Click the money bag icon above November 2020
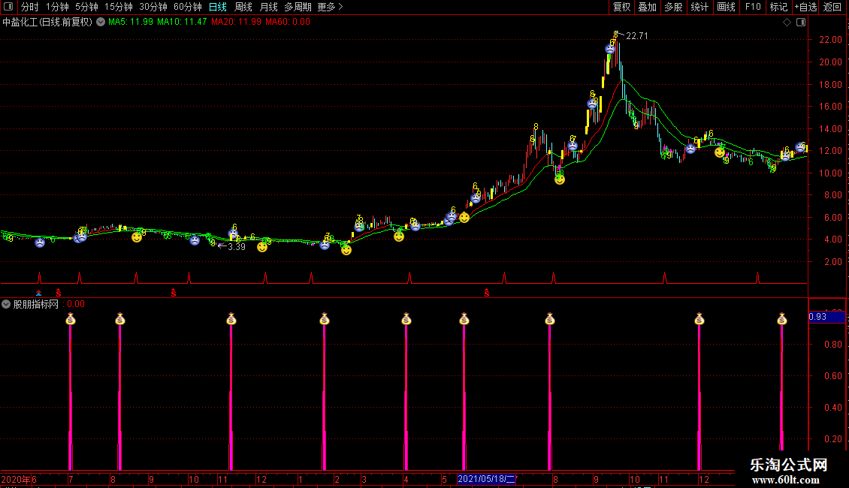Image resolution: width=849 pixels, height=488 pixels. [231, 319]
